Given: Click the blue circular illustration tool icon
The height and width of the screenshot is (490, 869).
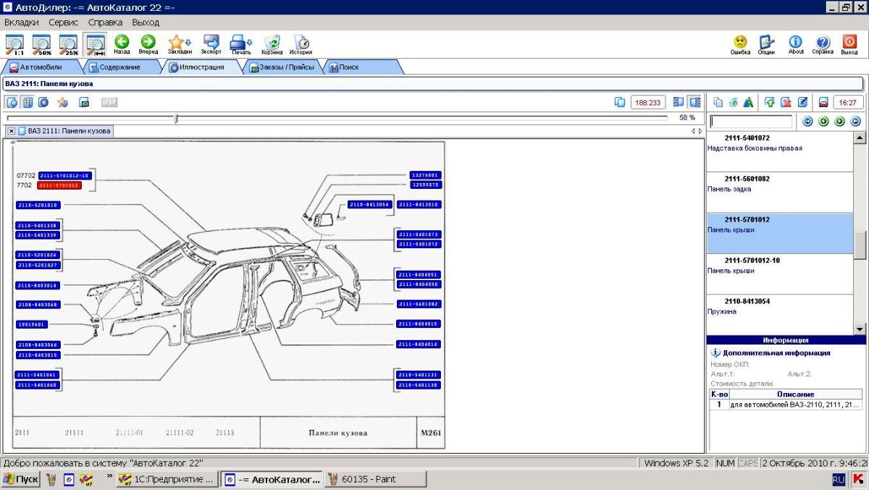Looking at the screenshot, I should (43, 102).
